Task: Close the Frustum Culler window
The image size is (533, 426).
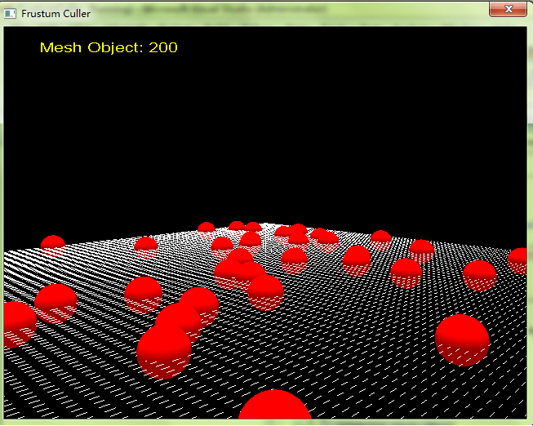Action: click(x=508, y=9)
